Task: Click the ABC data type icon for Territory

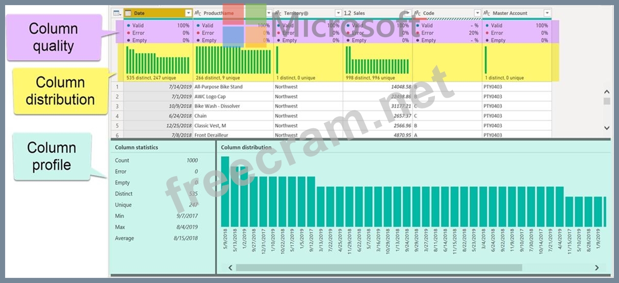Action: 278,13
